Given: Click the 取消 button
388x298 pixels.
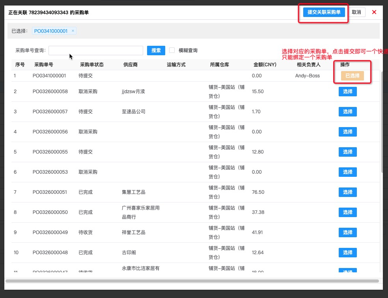Looking at the screenshot, I should click(x=356, y=12).
